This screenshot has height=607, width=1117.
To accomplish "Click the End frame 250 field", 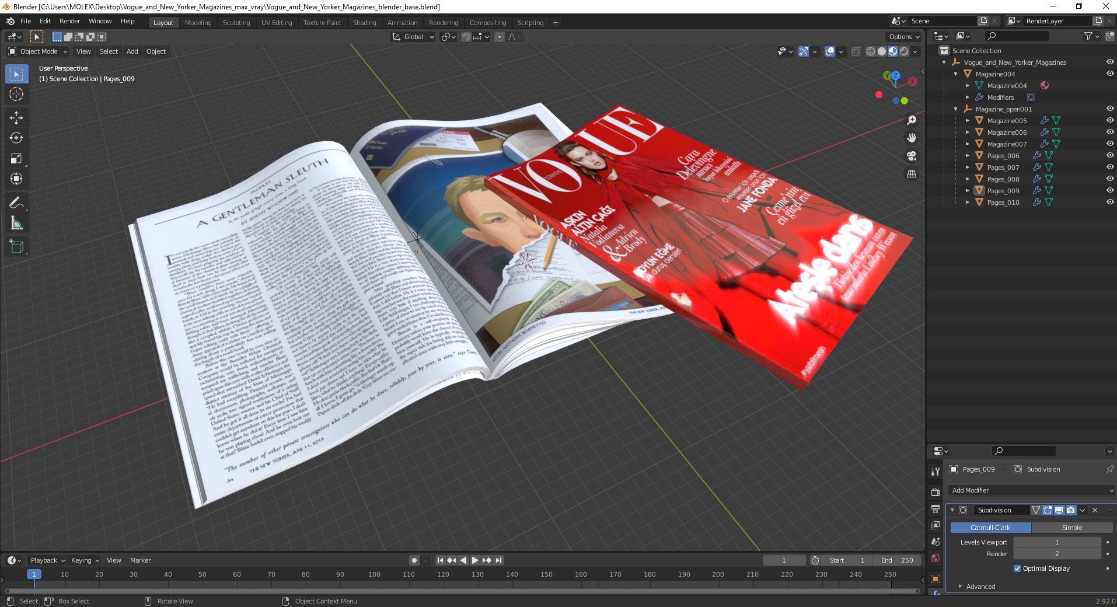I will click(897, 560).
